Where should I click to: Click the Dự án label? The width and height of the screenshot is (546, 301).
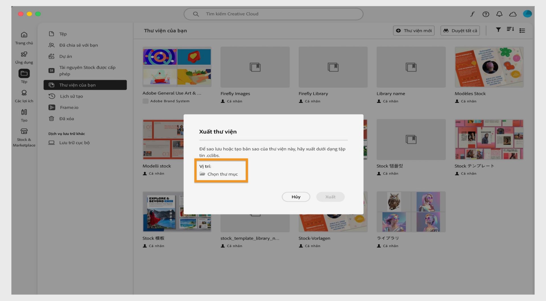tap(66, 56)
